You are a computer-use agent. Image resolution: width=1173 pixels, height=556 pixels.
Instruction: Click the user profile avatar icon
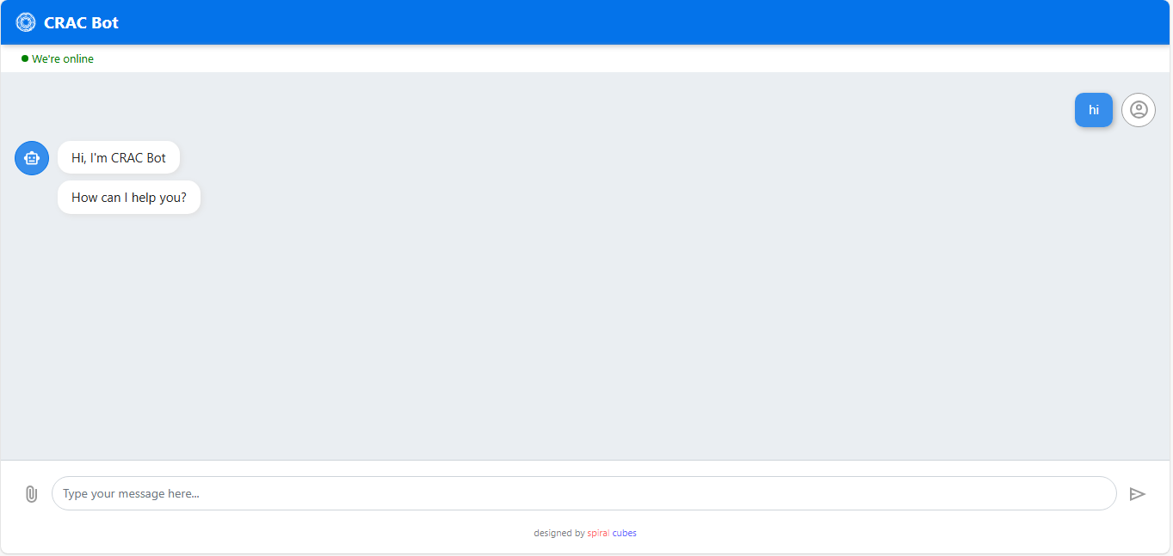click(1139, 110)
